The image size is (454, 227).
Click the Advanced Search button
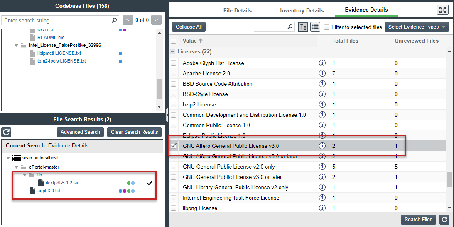pos(80,132)
